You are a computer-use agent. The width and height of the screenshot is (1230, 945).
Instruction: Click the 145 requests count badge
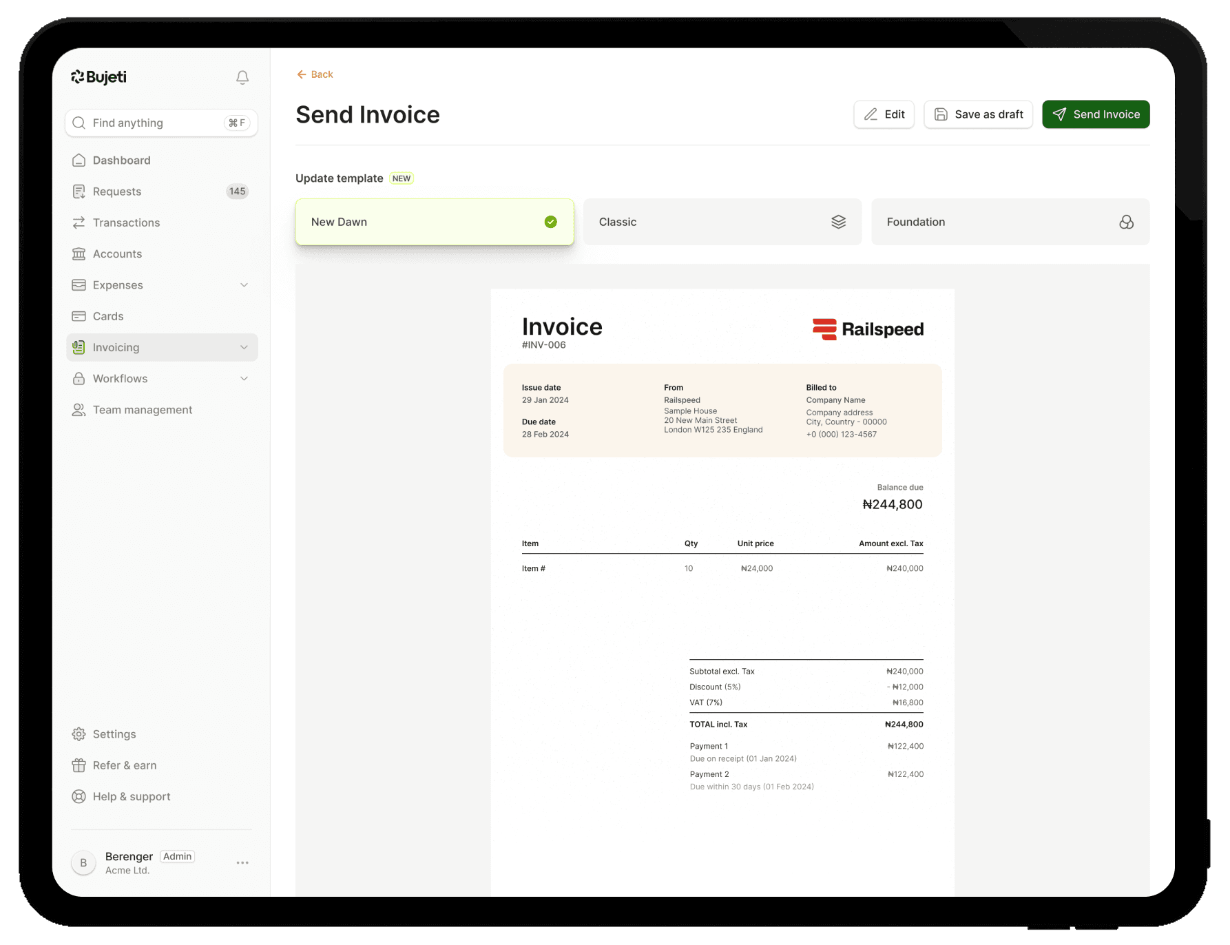pyautogui.click(x=238, y=191)
